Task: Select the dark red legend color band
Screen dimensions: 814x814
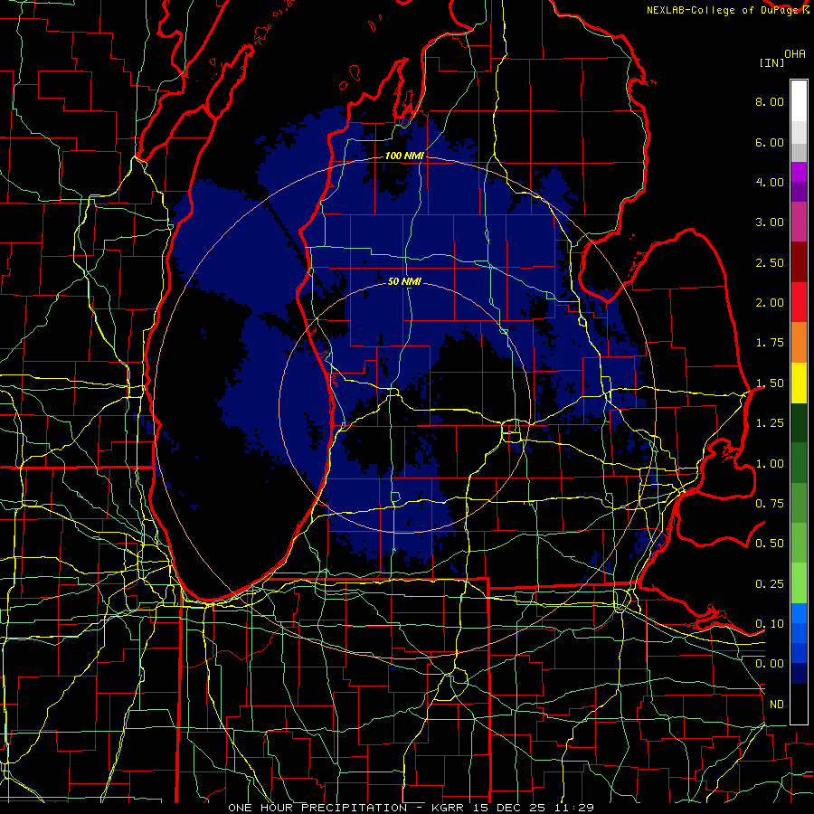Action: coord(799,262)
